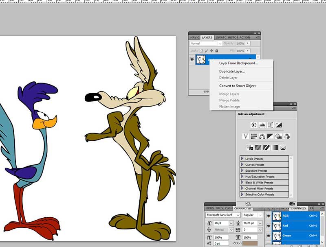Add a Selective Color adjustment
The width and height of the screenshot is (326, 247).
(283, 148)
